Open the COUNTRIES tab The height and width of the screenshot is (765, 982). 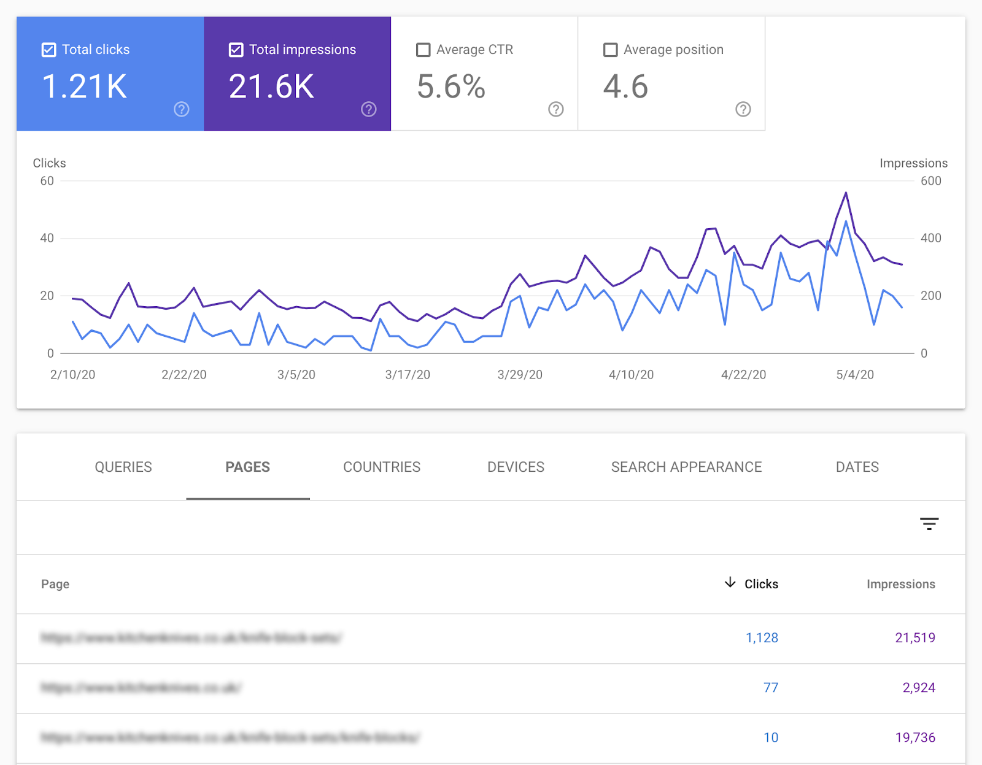coord(381,467)
